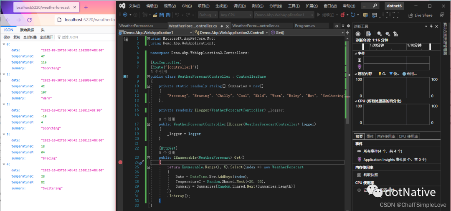
Task: Open the Any CPU platform dropdown
Action: 235,15
